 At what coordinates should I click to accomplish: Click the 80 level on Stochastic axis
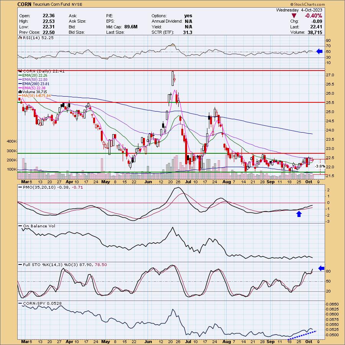328,271
